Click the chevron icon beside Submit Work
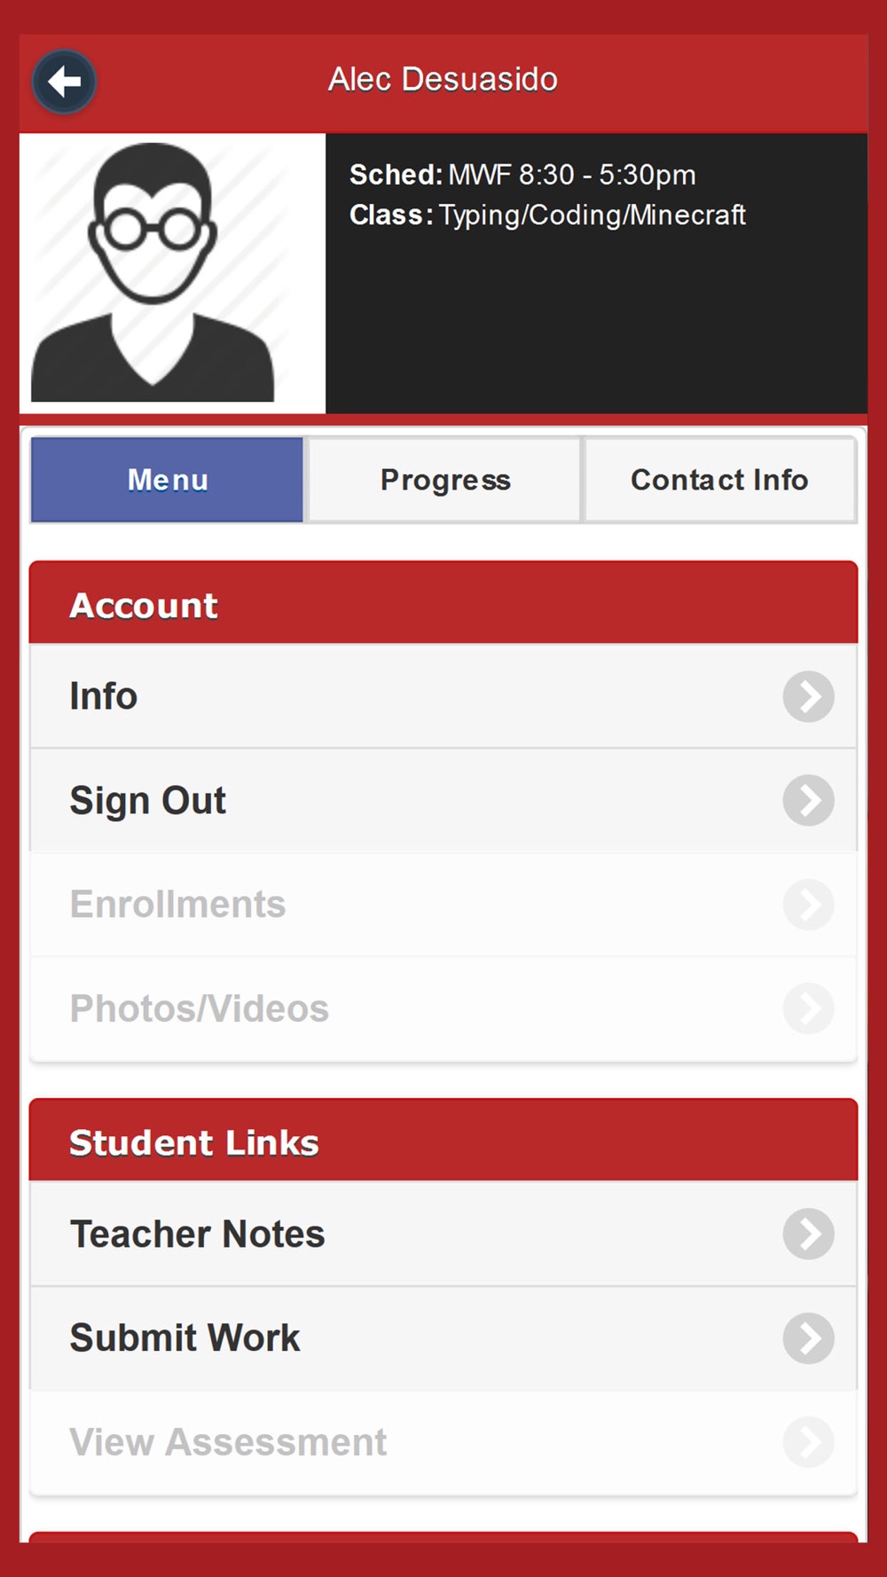Viewport: 887px width, 1577px height. pos(808,1338)
